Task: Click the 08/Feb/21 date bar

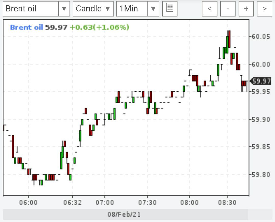Action: 125,214
